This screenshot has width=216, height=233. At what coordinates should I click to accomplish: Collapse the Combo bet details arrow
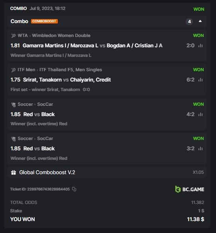point(200,21)
